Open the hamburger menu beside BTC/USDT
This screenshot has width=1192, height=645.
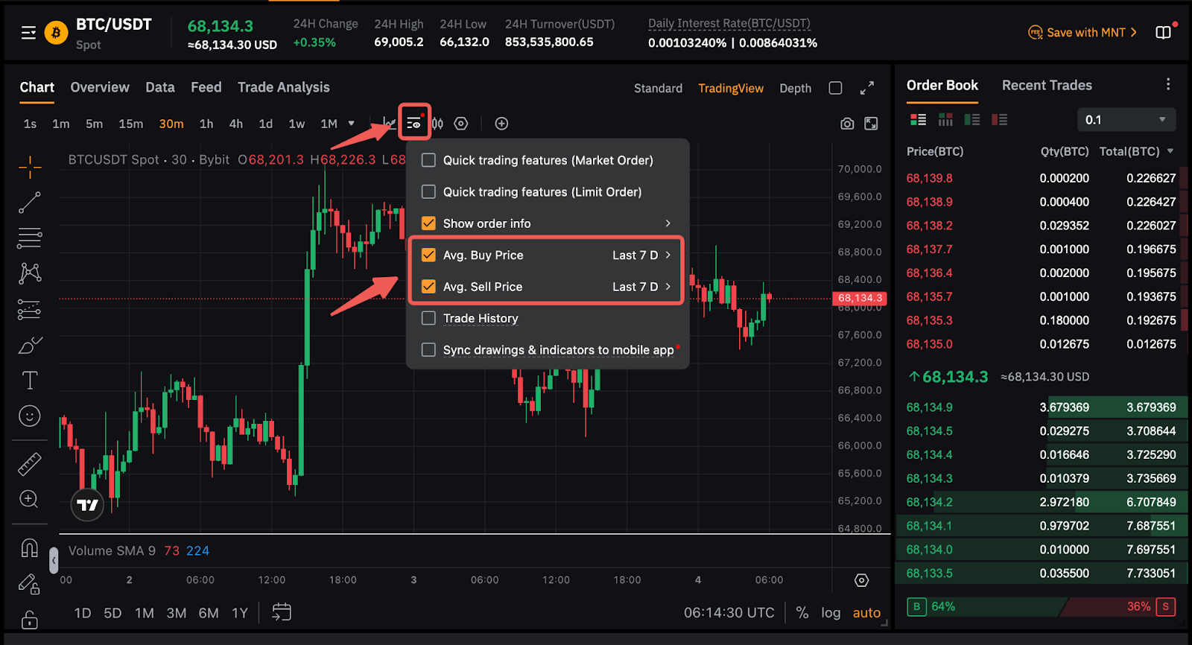click(x=28, y=33)
